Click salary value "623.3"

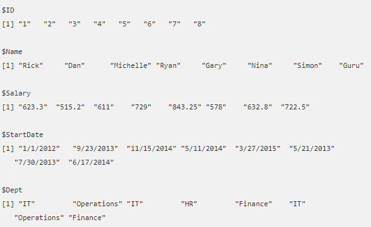click(33, 107)
